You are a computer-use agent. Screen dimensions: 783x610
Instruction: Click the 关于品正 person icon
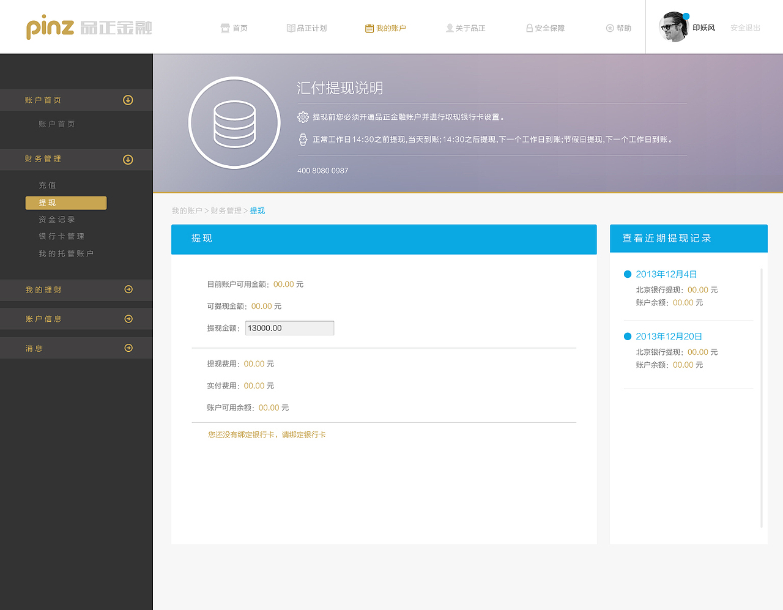click(x=448, y=28)
